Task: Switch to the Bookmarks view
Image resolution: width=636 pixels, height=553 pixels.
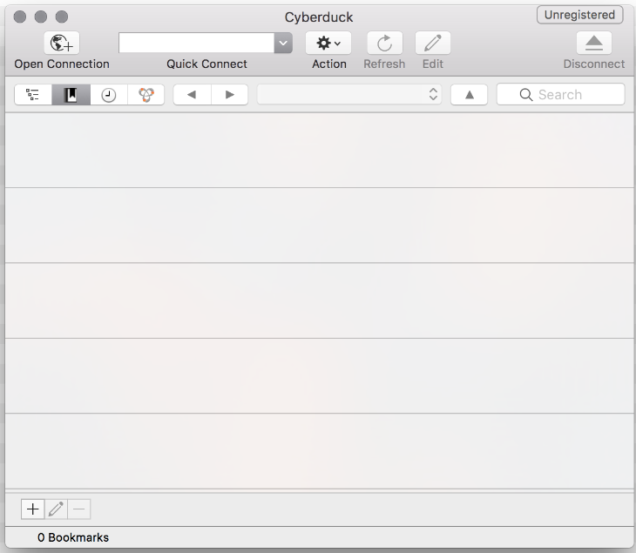Action: click(71, 95)
